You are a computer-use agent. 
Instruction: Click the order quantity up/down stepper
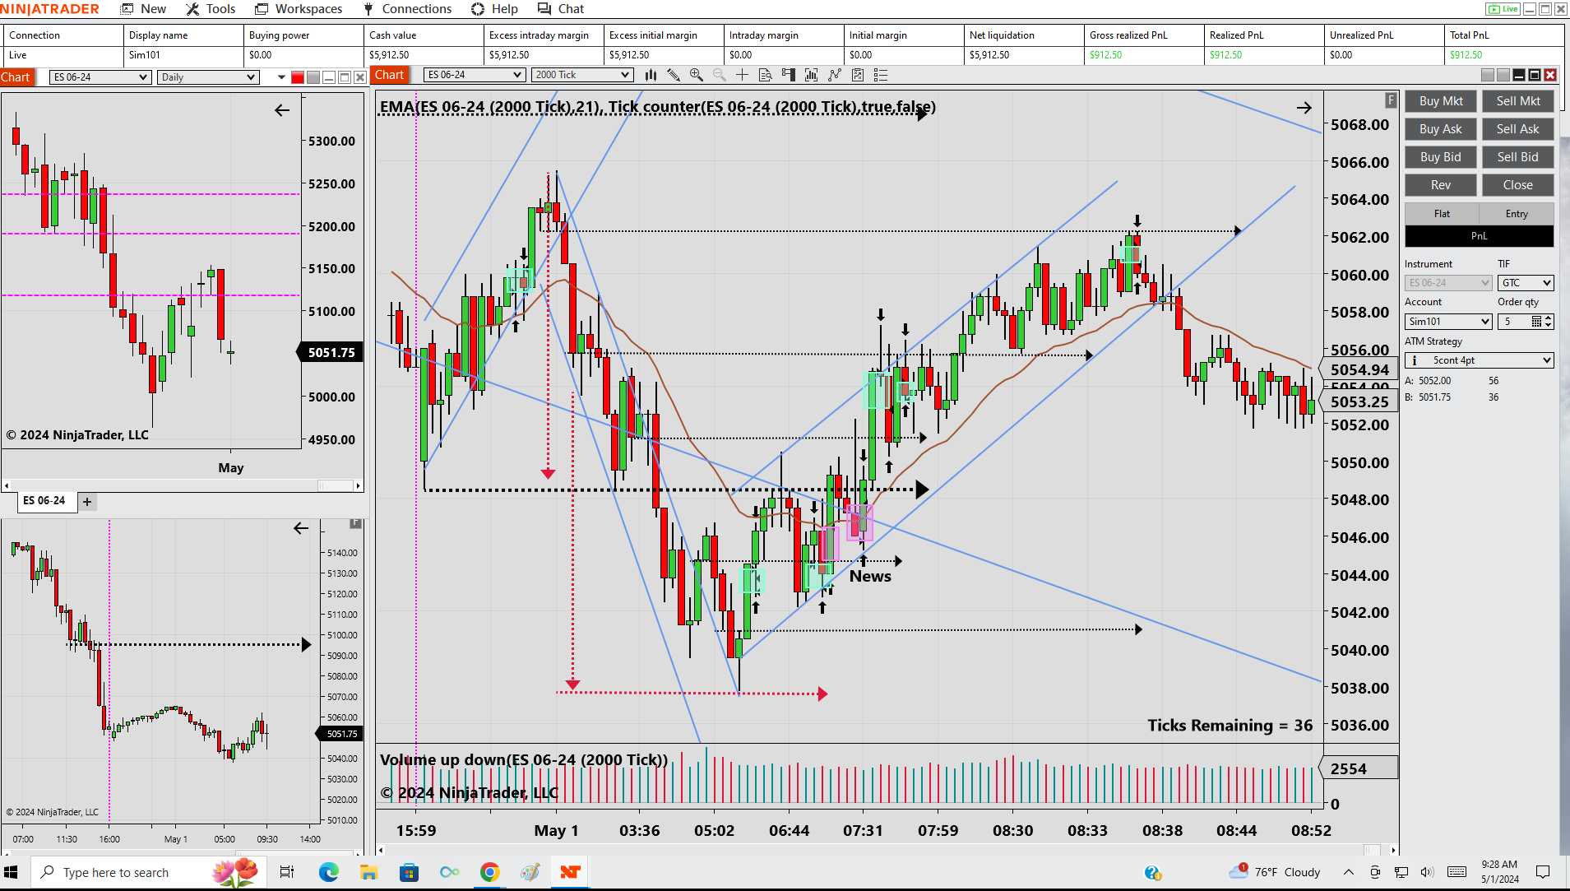pos(1549,322)
